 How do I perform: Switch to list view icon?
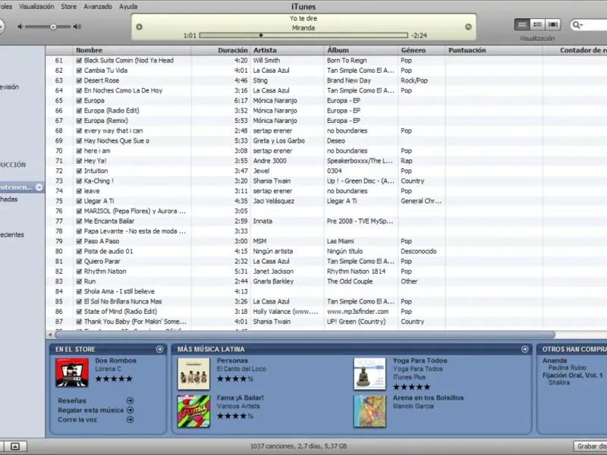click(x=522, y=25)
